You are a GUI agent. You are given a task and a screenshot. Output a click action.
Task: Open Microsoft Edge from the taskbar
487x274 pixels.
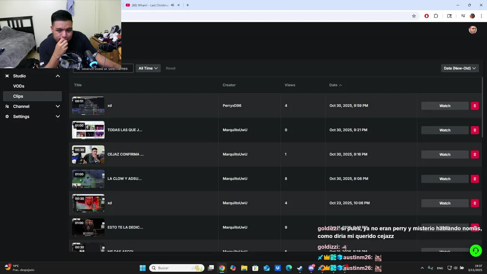(x=289, y=268)
